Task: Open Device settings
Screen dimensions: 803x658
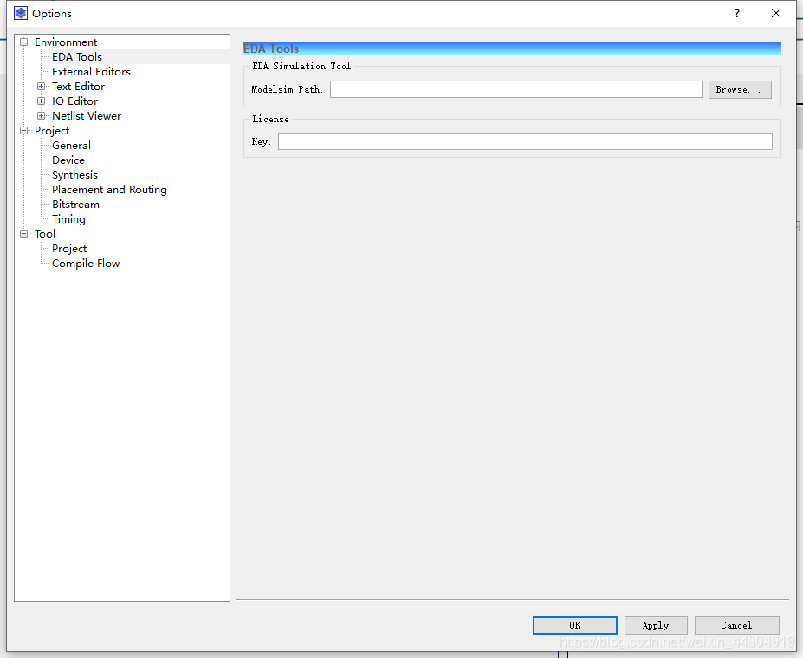Action: 68,160
